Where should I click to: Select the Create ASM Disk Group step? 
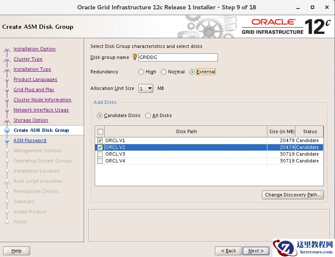(x=41, y=130)
